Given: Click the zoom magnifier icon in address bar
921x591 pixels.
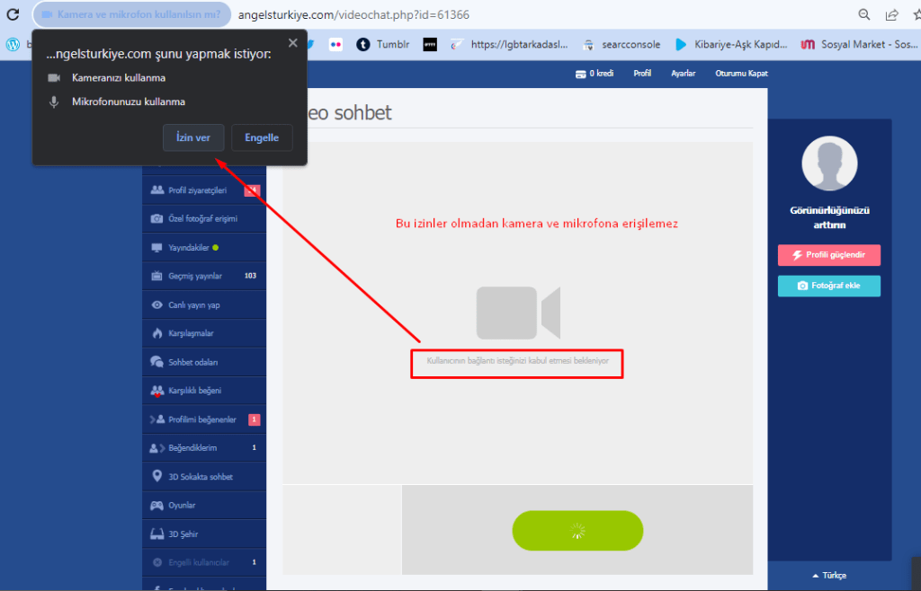Looking at the screenshot, I should click(864, 15).
